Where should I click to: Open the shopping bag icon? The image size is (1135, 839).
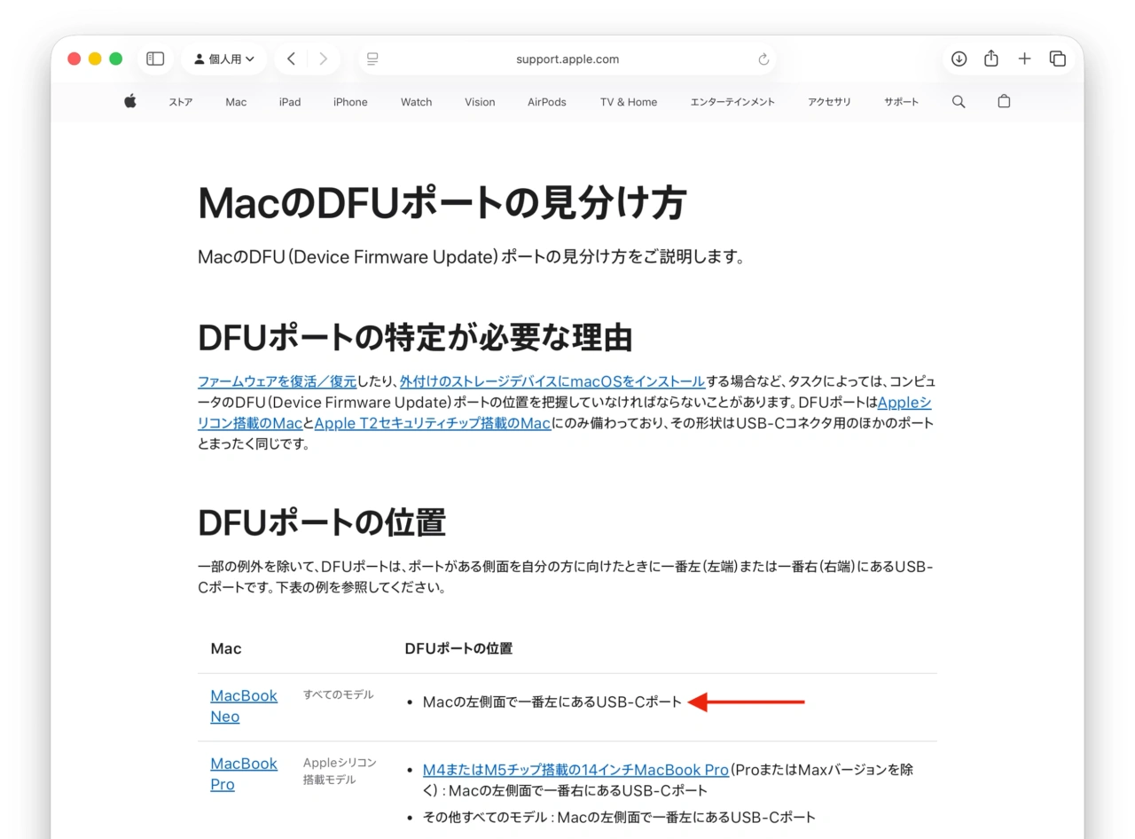click(x=1003, y=101)
